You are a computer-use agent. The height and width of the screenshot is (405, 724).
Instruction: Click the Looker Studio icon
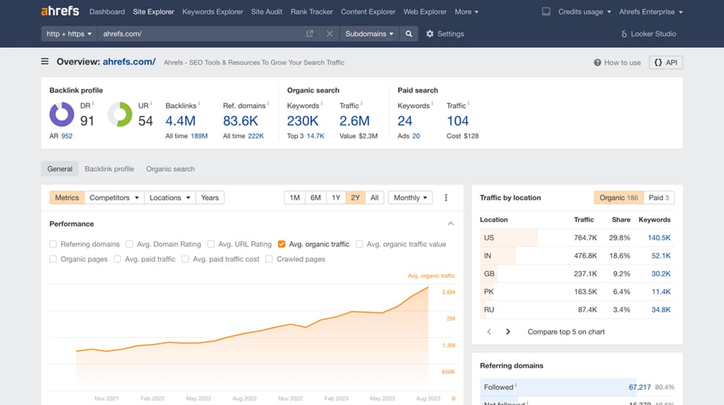coord(624,34)
